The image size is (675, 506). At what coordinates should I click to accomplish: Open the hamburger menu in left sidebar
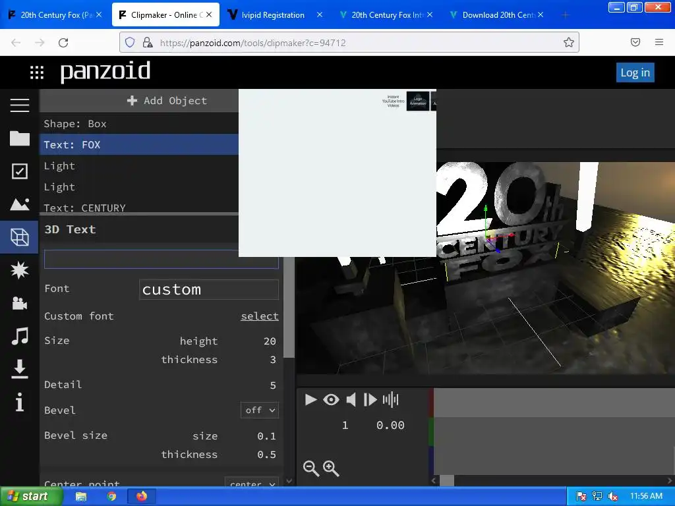[x=19, y=105]
